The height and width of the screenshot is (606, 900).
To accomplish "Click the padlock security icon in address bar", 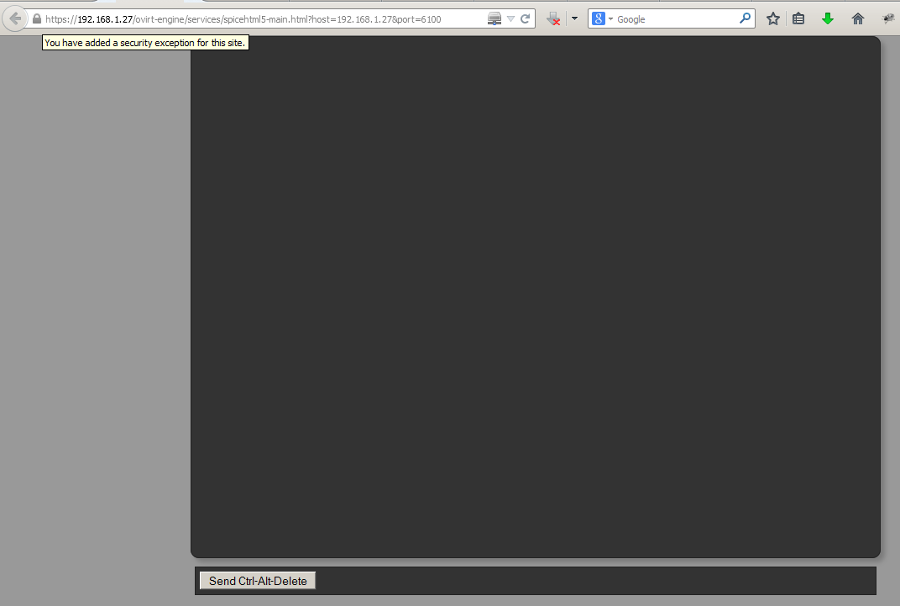I will [x=37, y=18].
